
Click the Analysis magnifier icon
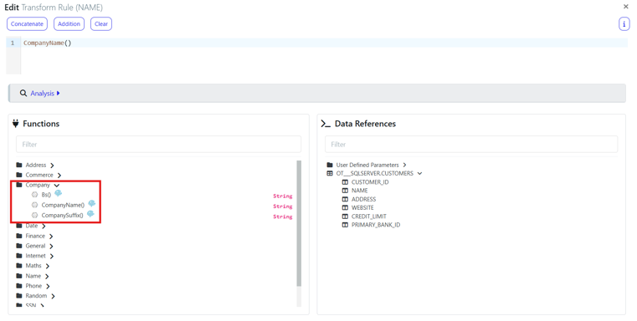pos(23,94)
